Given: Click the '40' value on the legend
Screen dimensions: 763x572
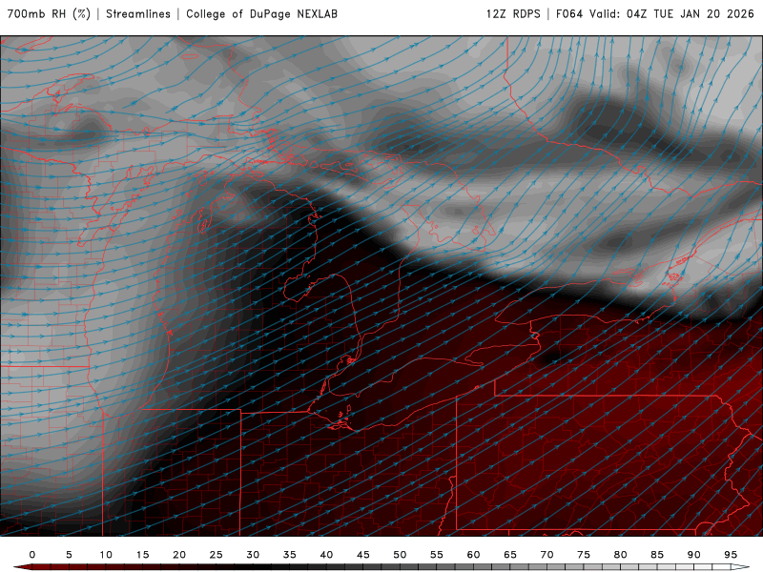Looking at the screenshot, I should click(x=326, y=555).
